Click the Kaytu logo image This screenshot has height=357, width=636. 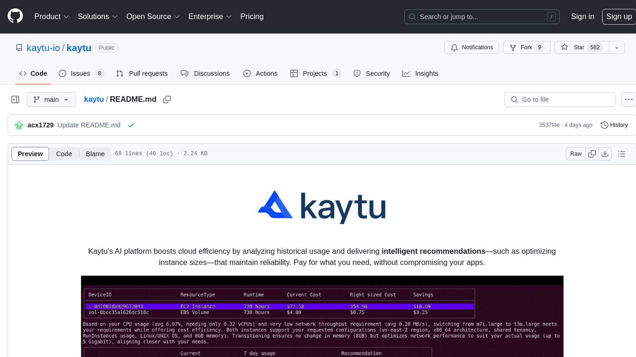click(x=322, y=207)
